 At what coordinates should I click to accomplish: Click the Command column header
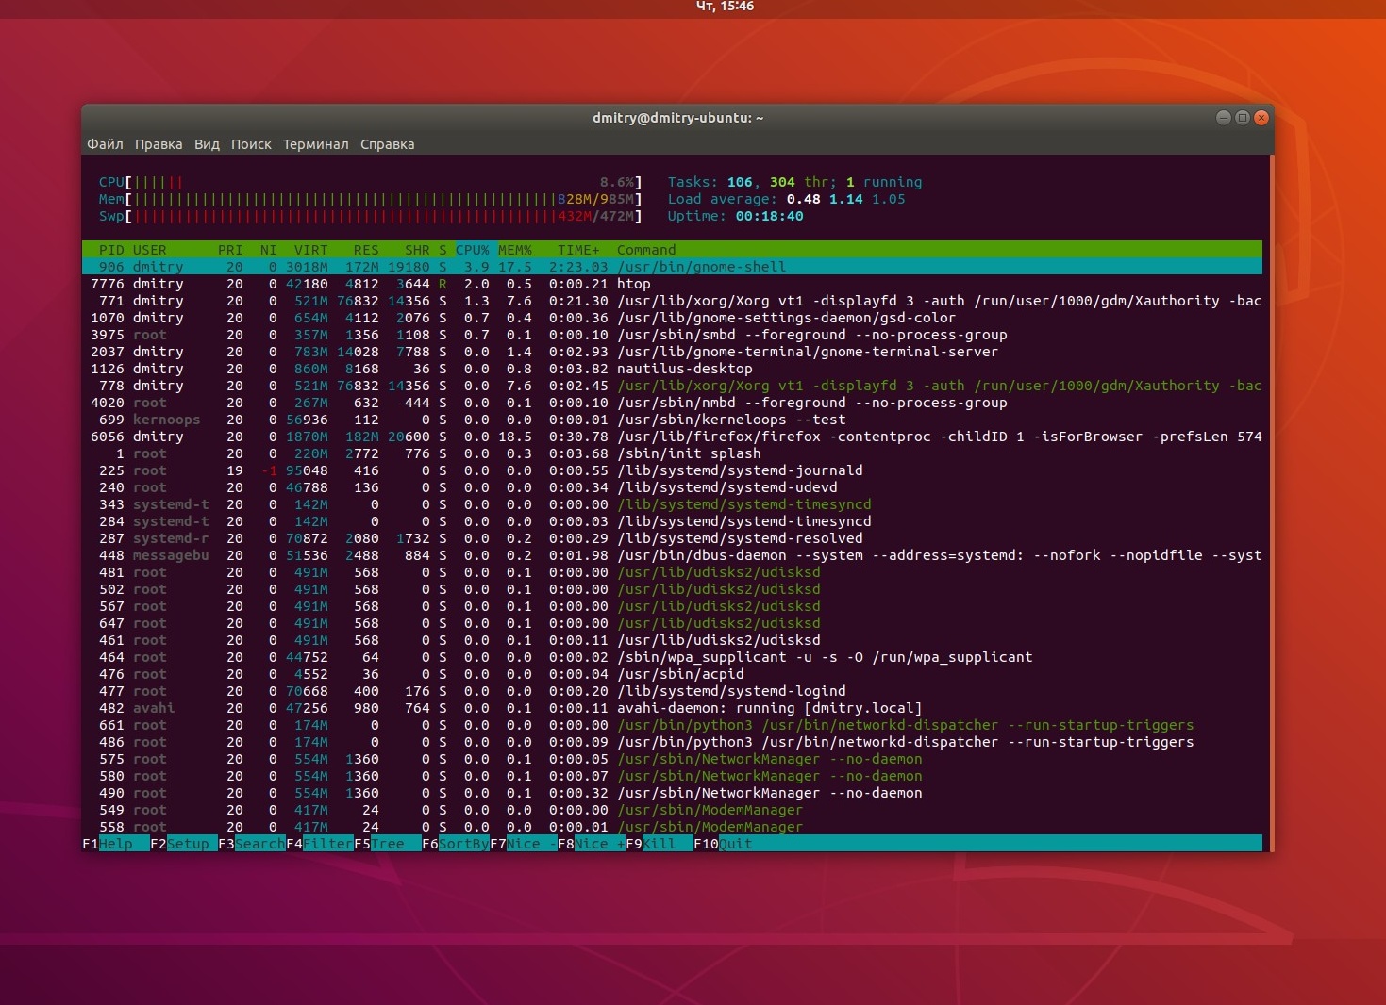tap(646, 250)
